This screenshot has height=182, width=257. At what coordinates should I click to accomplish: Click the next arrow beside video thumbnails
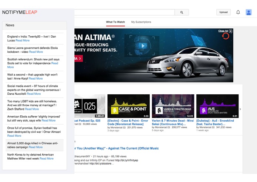pos(240,109)
